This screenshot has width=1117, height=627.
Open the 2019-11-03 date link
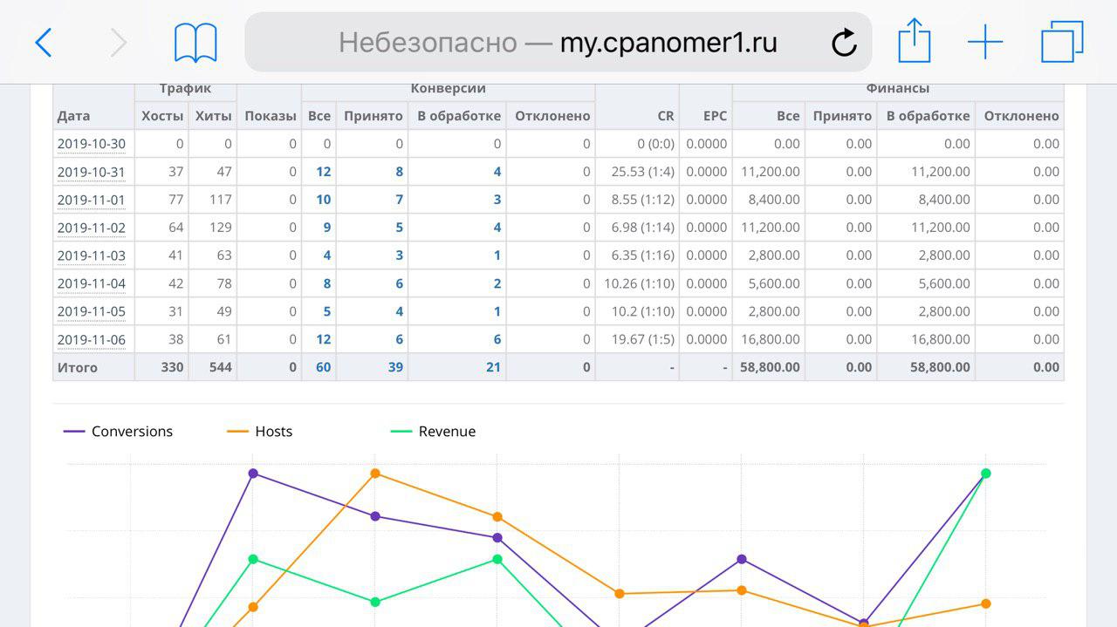(x=92, y=256)
